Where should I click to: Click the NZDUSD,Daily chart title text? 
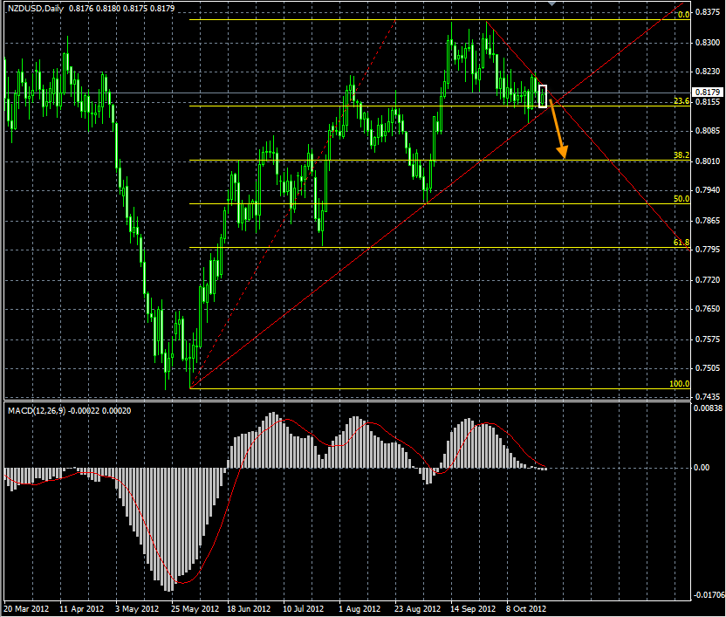(x=36, y=9)
